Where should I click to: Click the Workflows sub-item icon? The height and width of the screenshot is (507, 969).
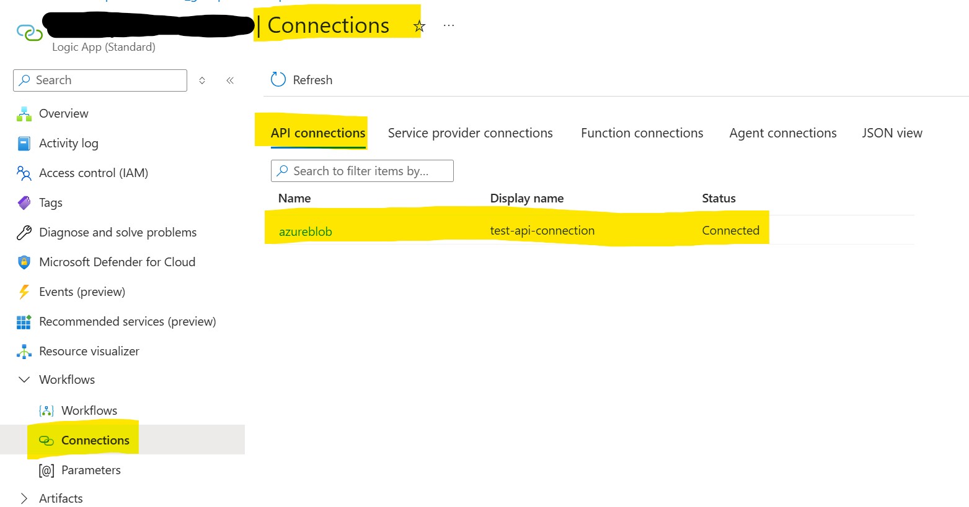46,410
